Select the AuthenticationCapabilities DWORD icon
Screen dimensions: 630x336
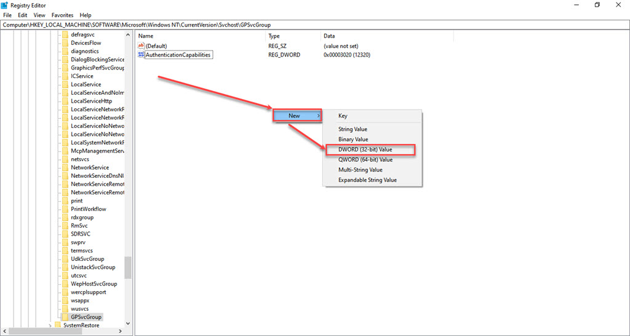coord(141,54)
